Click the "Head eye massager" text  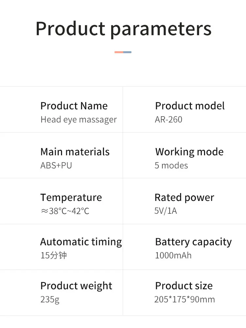[78, 120]
